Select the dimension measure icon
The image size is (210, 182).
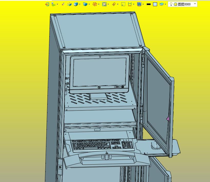[x=130, y=4]
